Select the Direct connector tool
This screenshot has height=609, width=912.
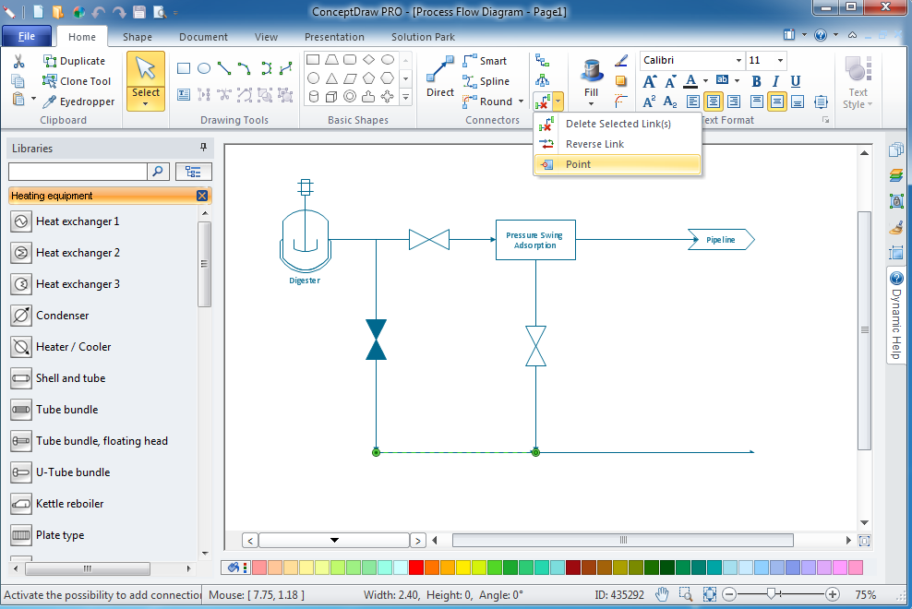pos(440,74)
